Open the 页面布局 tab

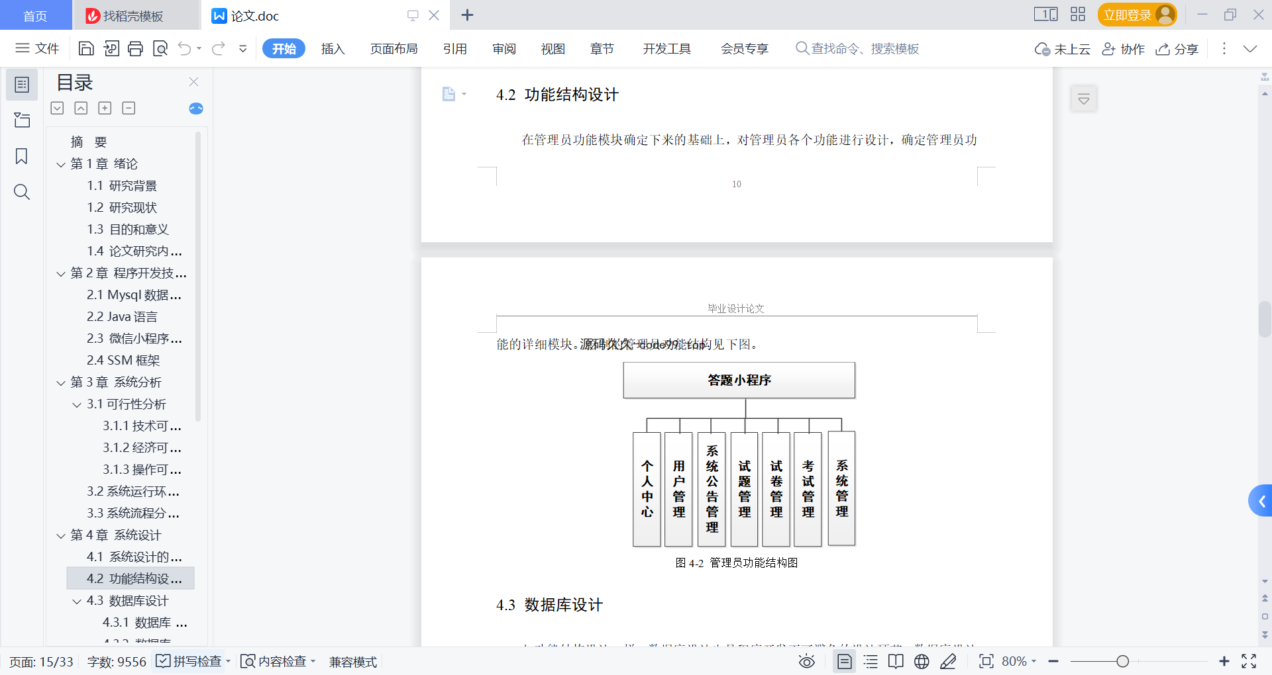coord(394,48)
